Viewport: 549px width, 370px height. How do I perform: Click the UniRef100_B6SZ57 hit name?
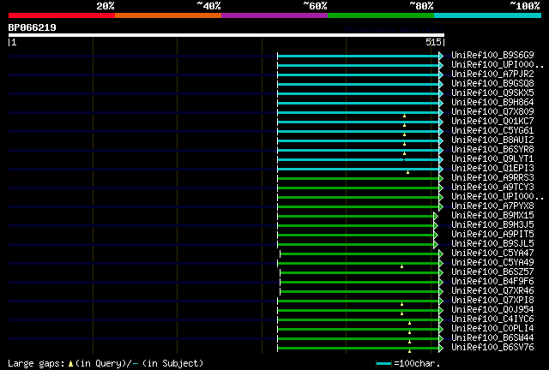click(492, 272)
